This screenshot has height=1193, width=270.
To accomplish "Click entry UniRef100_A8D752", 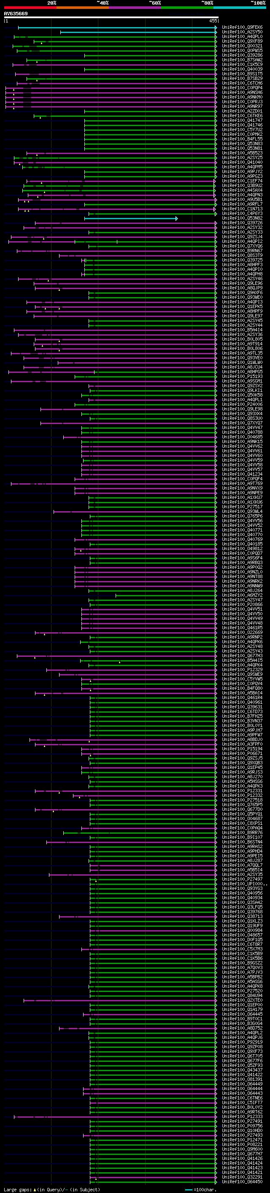I will (x=242, y=1028).
